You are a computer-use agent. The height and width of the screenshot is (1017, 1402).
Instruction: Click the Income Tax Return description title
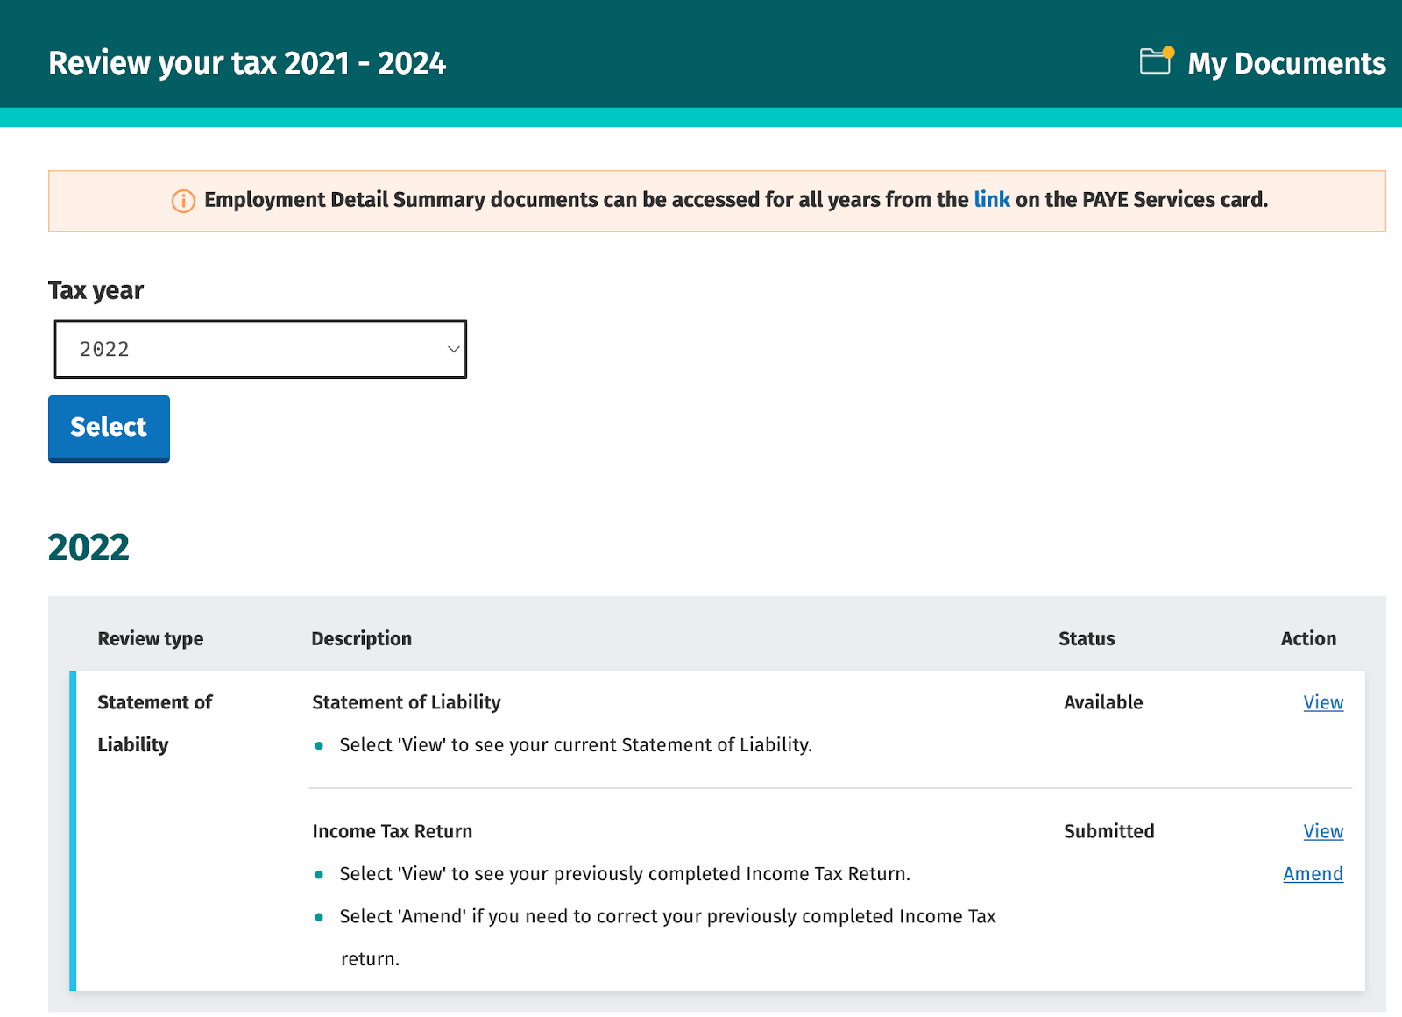click(x=392, y=831)
